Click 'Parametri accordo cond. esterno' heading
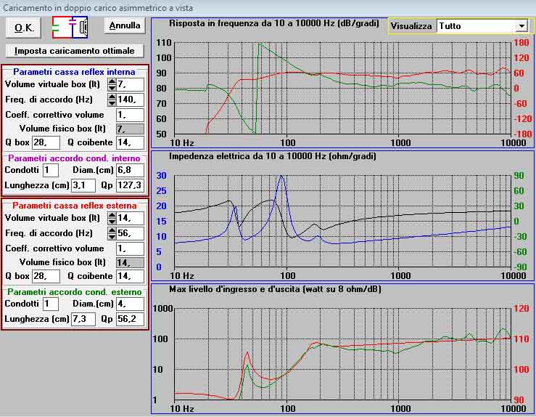 pyautogui.click(x=75, y=292)
